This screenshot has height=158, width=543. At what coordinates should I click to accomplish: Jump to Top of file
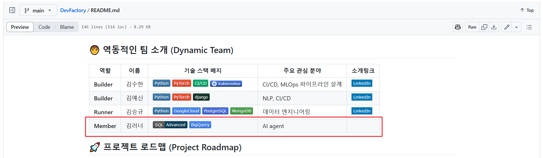pos(527,10)
